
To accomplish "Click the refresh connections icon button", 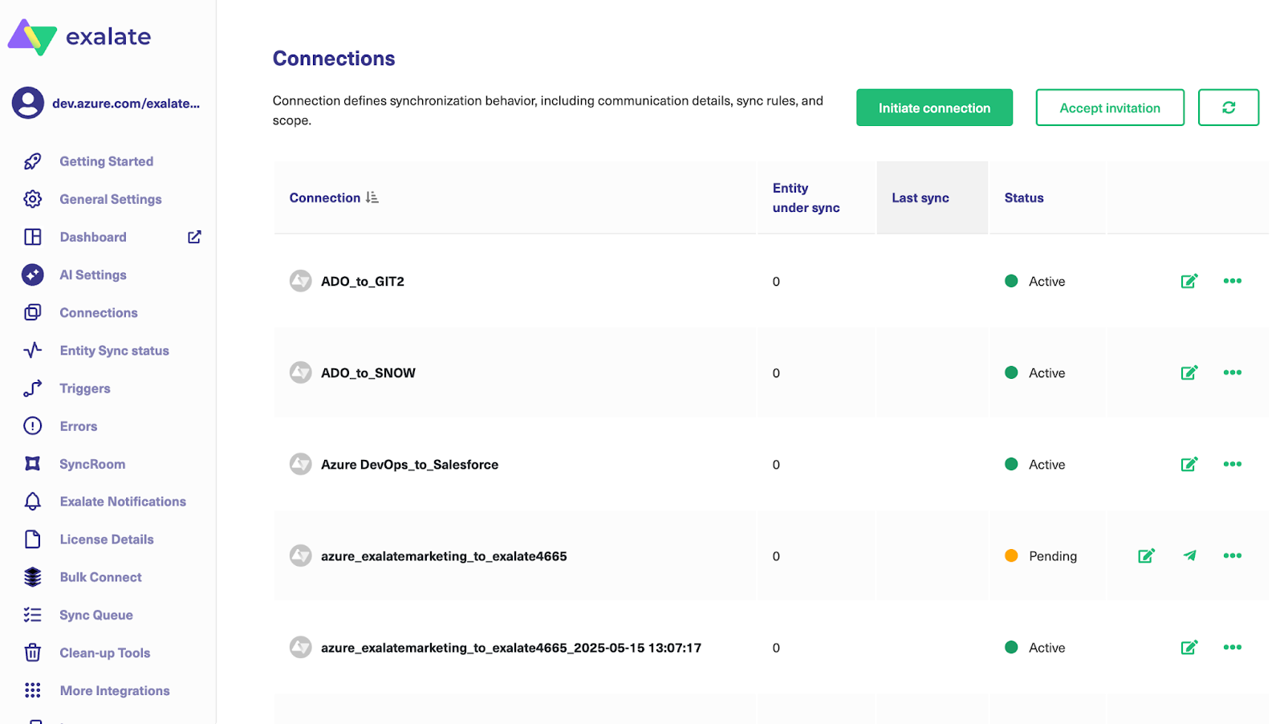I will coord(1228,108).
